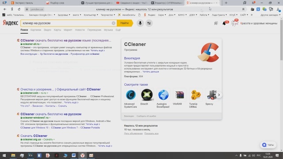Image resolution: width=283 pixels, height=159 pixels.
Task: Open the DirectX program icon
Action: pyautogui.click(x=147, y=95)
